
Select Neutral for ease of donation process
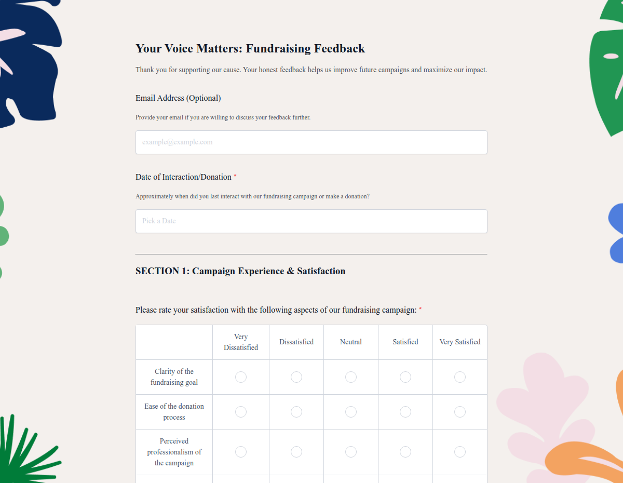click(x=350, y=411)
